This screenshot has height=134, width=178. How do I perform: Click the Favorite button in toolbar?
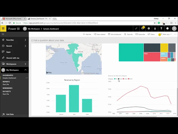[x=128, y=34]
